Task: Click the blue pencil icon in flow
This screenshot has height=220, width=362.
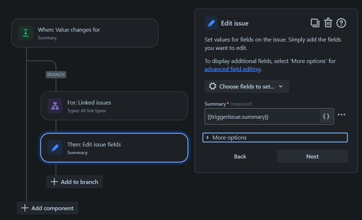Action: pyautogui.click(x=55, y=148)
